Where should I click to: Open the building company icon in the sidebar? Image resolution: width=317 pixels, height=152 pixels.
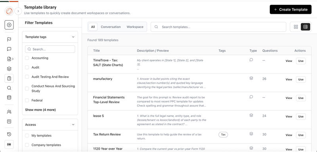point(9,121)
